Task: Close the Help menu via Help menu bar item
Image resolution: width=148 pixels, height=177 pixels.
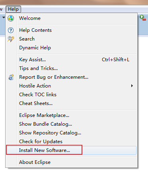Action: tap(13, 9)
